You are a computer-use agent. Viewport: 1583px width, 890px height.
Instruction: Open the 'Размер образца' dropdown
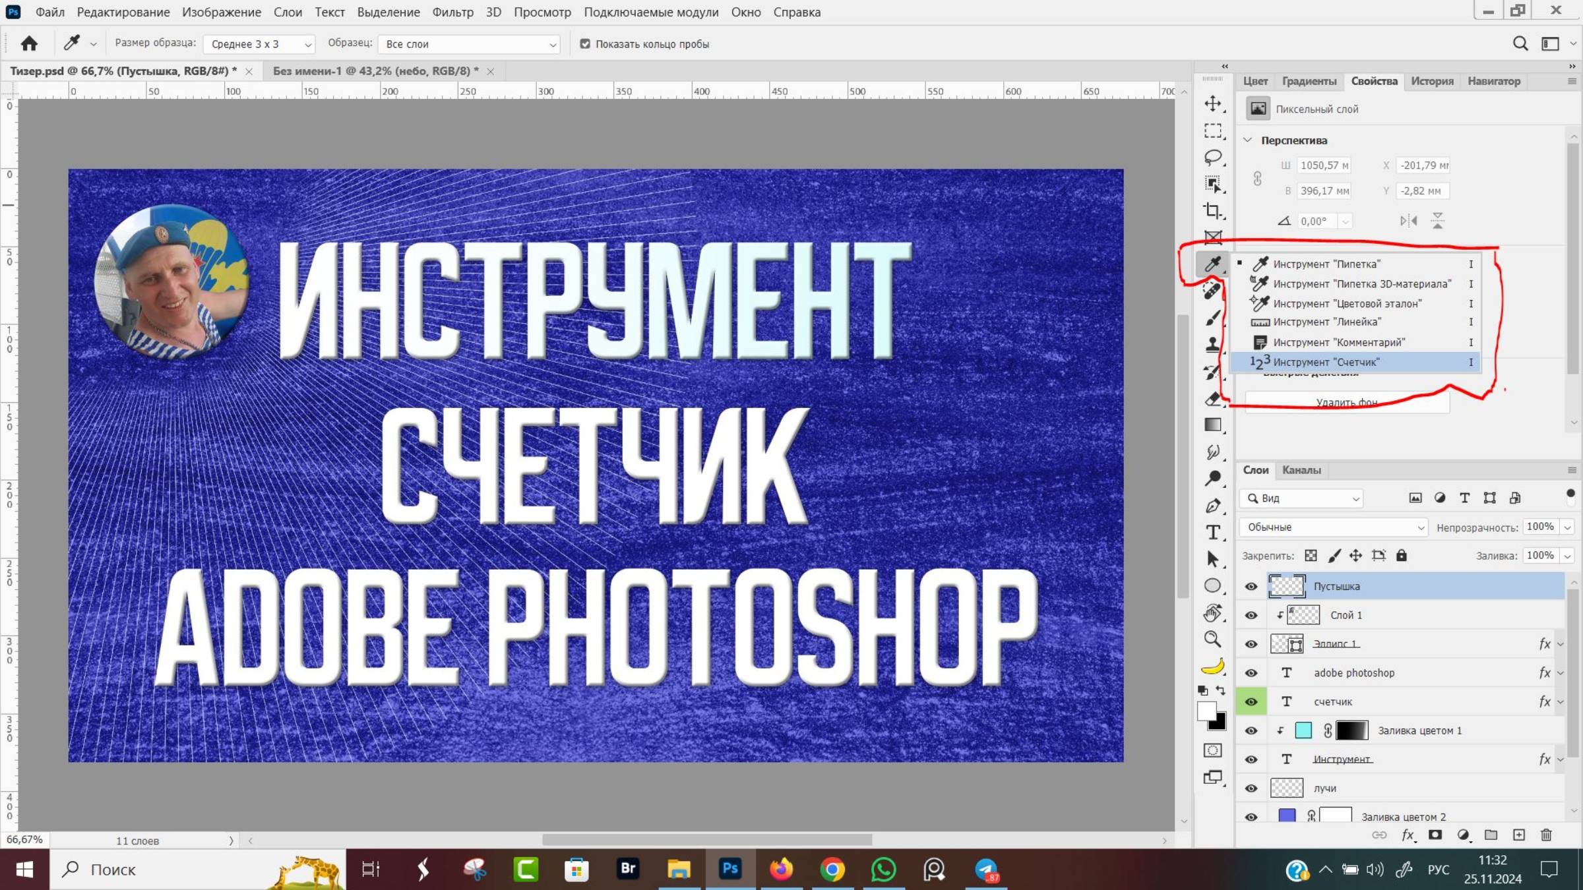[x=259, y=44]
